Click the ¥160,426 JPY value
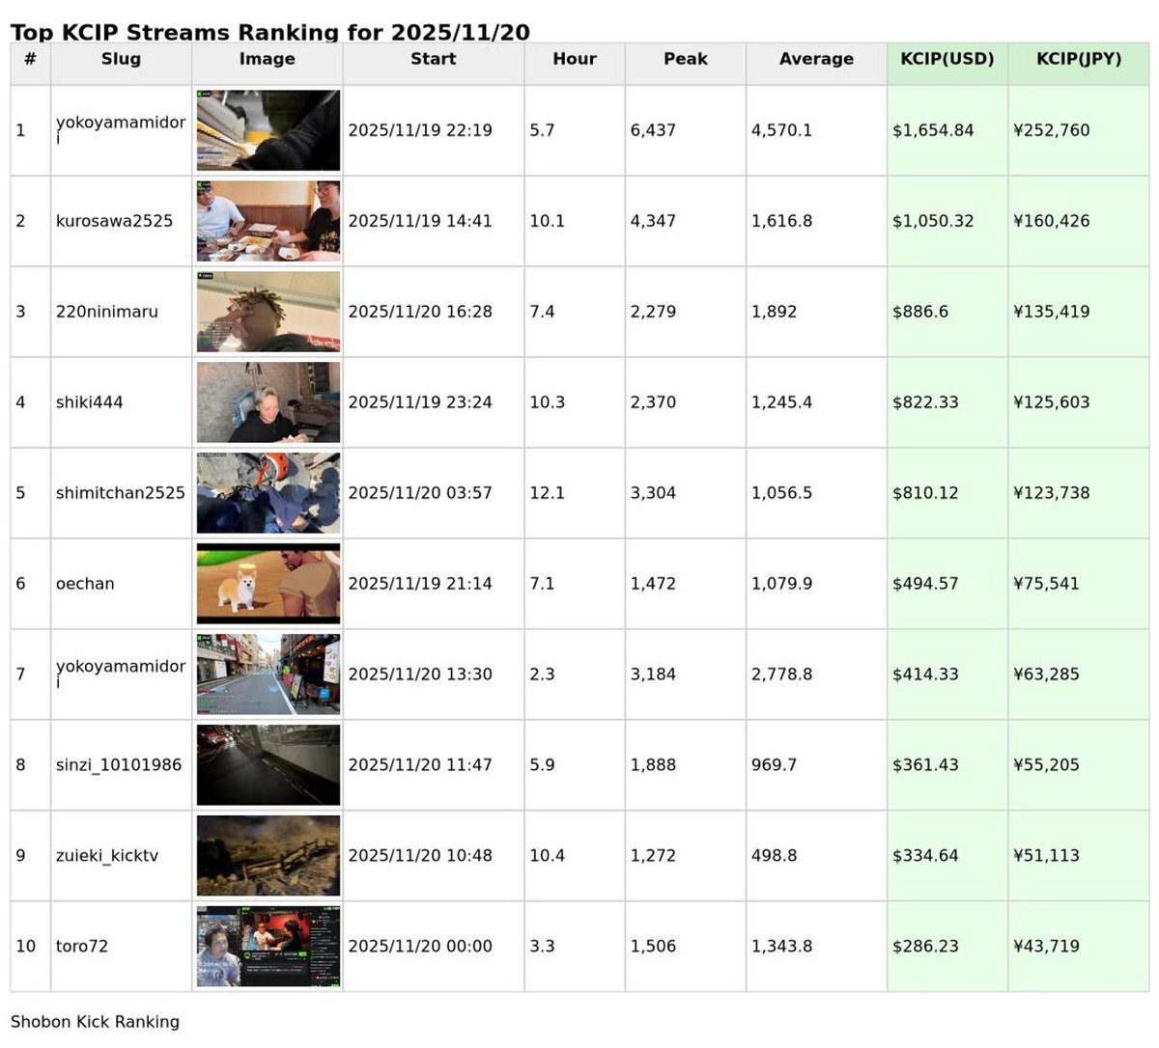1159x1048 pixels. (1052, 221)
